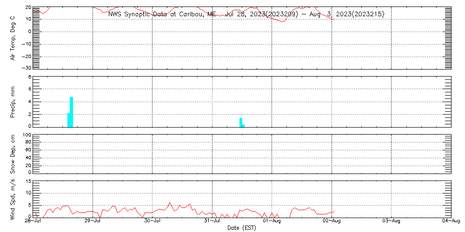
Task: Select the 01-Aug date tick label
Action: pos(272,221)
